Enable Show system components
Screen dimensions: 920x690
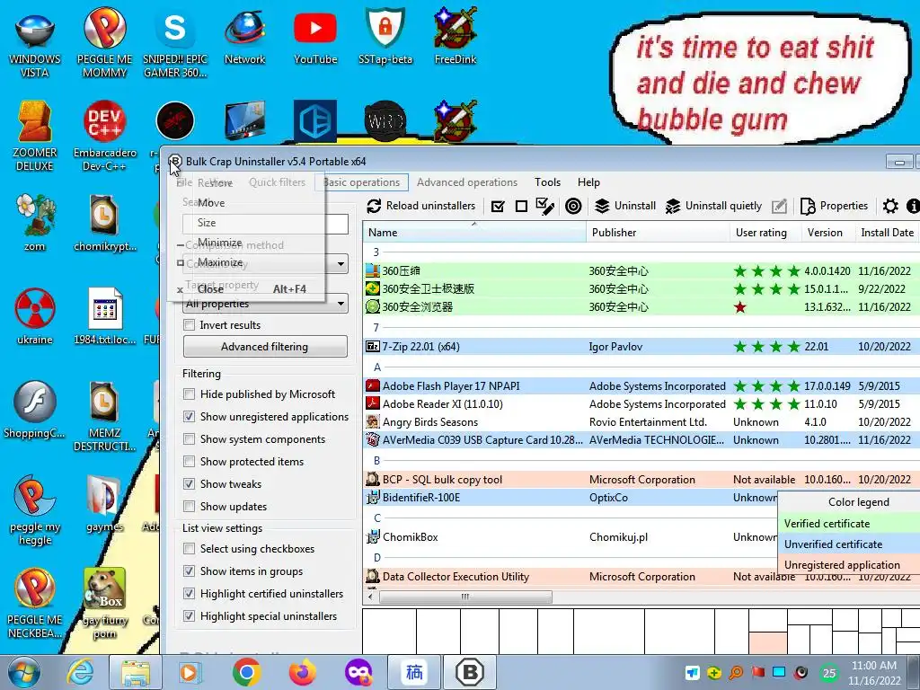pyautogui.click(x=189, y=438)
